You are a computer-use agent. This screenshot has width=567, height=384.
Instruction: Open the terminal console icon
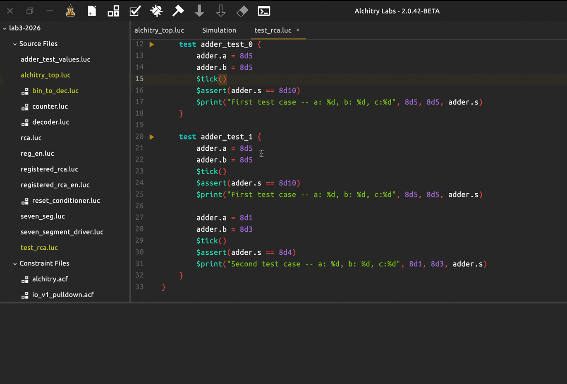264,11
